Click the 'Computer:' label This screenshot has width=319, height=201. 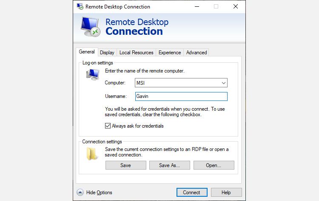(115, 83)
